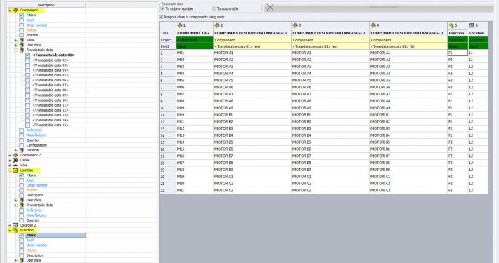Click the Function node icon
This screenshot has height=263, width=499.
click(15, 230)
